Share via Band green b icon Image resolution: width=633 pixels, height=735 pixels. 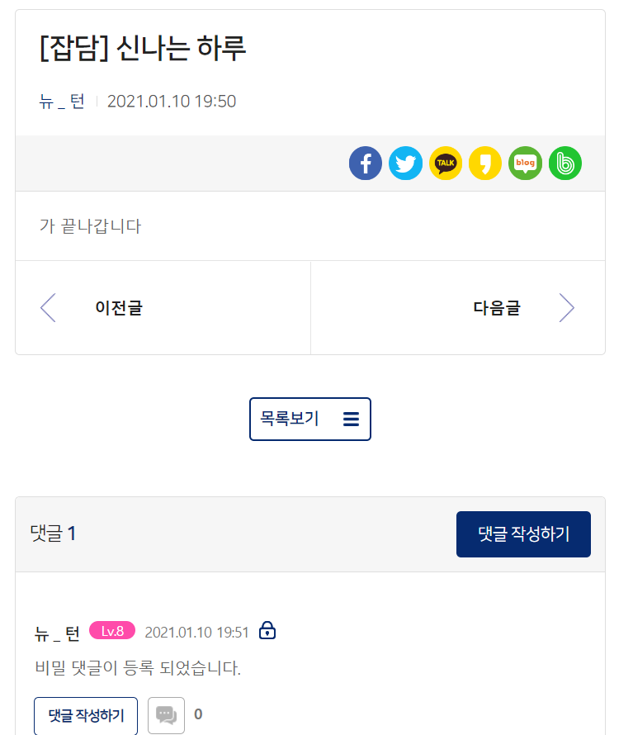pyautogui.click(x=565, y=164)
